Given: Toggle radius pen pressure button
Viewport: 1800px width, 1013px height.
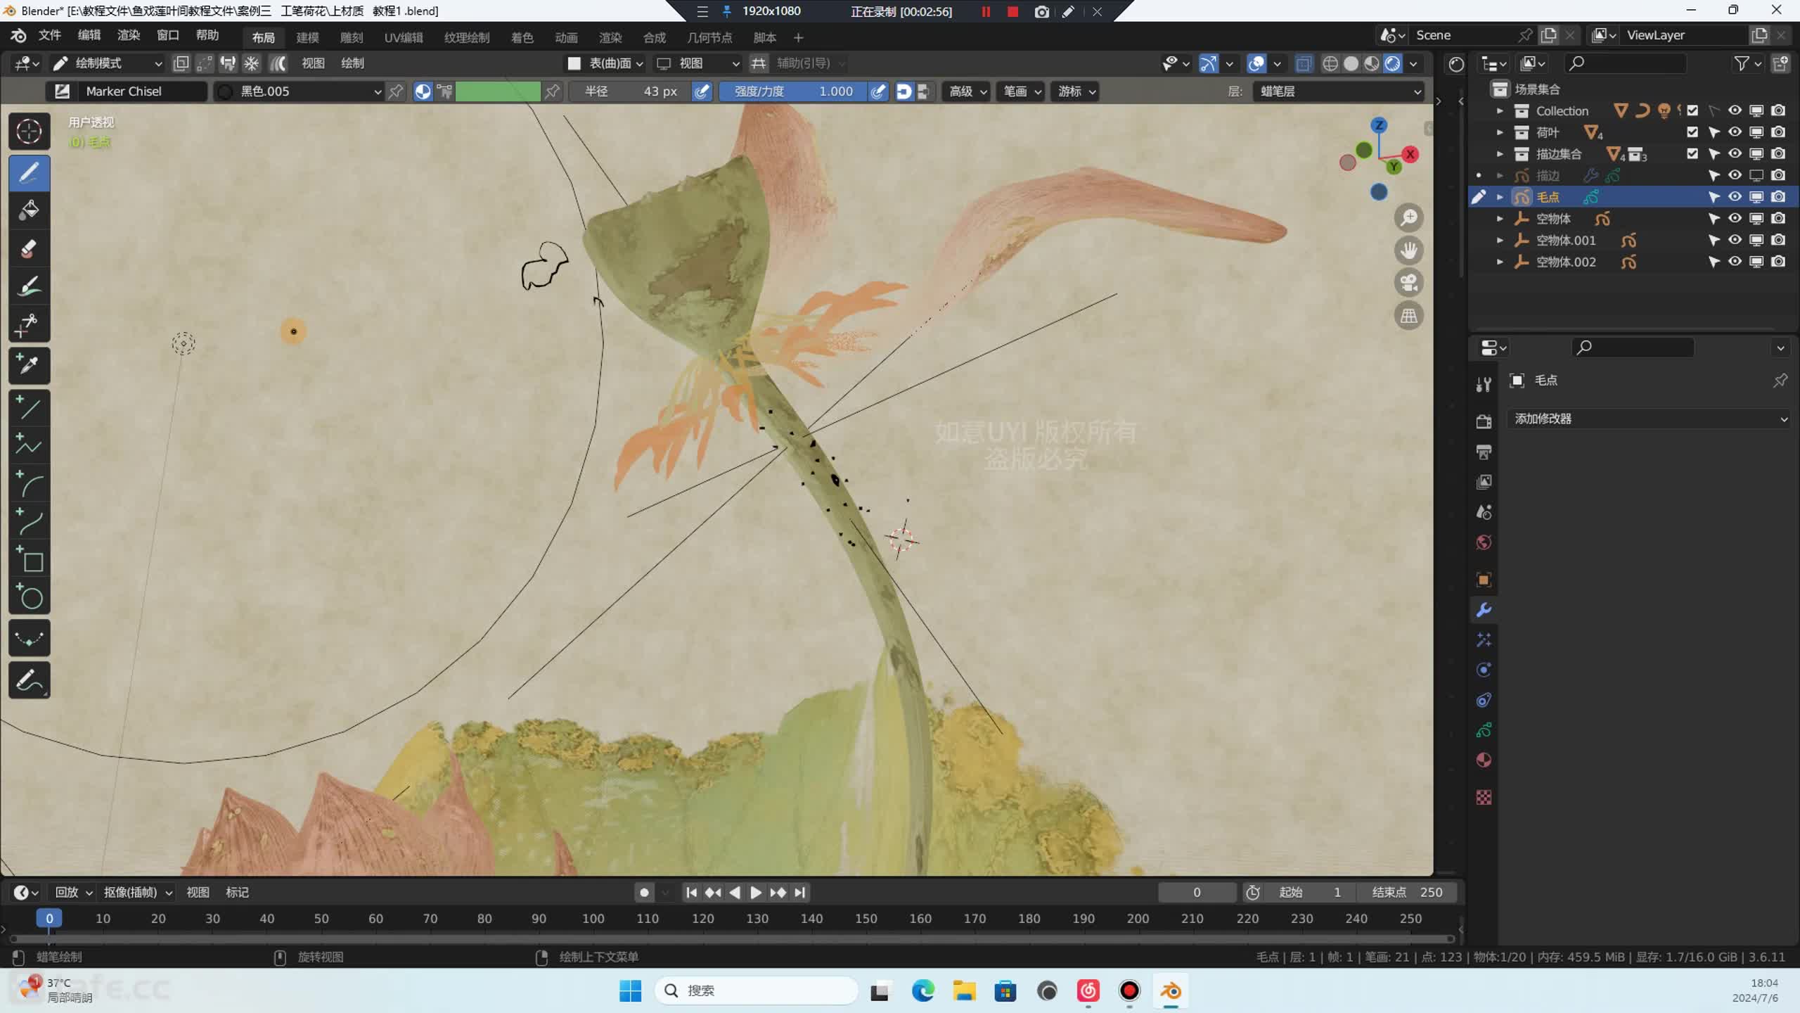Looking at the screenshot, I should [x=702, y=91].
